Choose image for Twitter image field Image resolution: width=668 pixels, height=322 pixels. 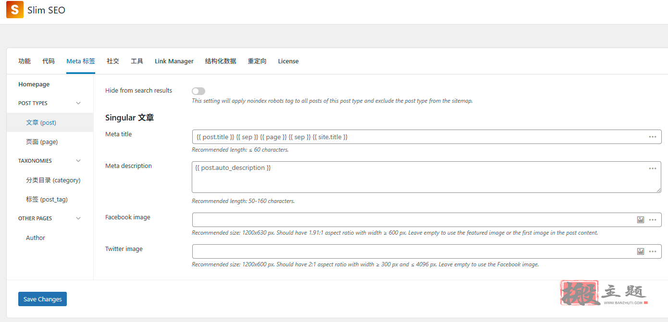click(640, 251)
